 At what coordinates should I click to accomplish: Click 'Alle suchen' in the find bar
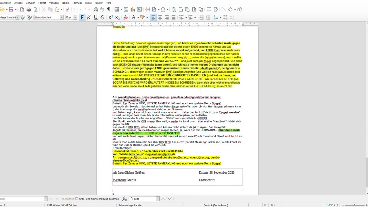68,199
